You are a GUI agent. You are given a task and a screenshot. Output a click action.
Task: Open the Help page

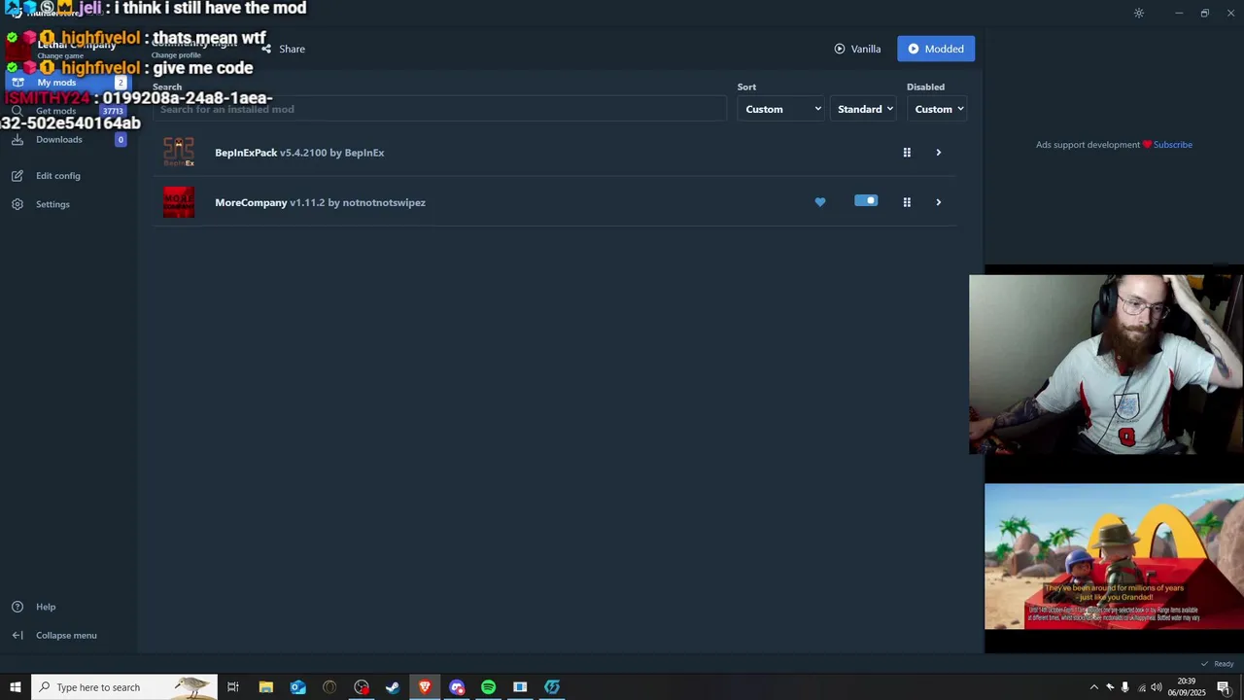[x=46, y=607]
